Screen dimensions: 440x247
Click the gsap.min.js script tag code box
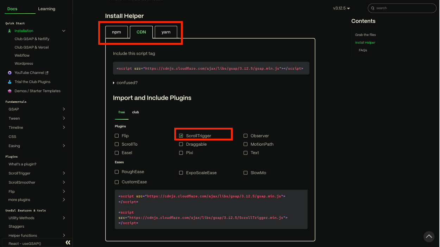click(x=211, y=69)
